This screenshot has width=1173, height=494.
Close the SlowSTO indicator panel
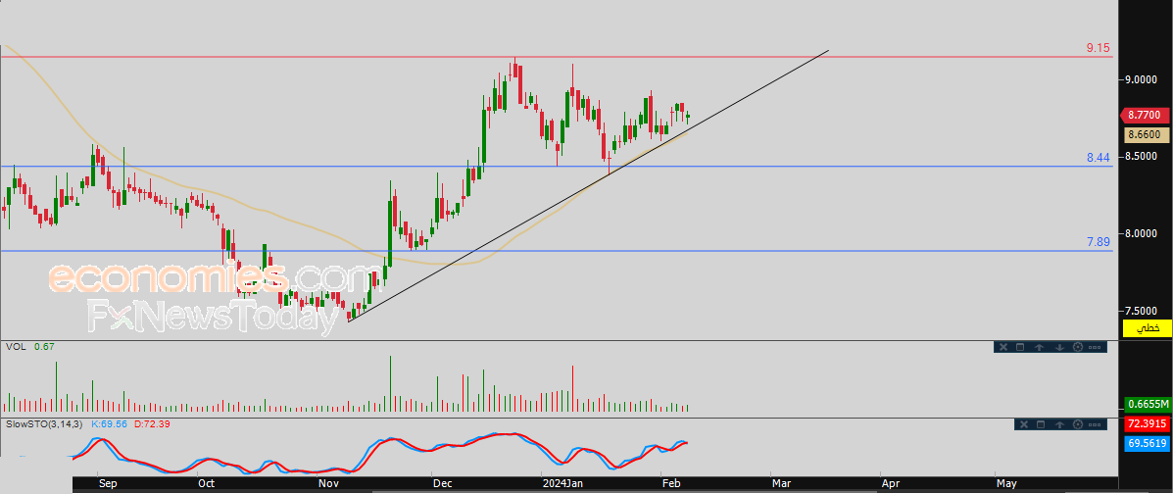[1024, 424]
